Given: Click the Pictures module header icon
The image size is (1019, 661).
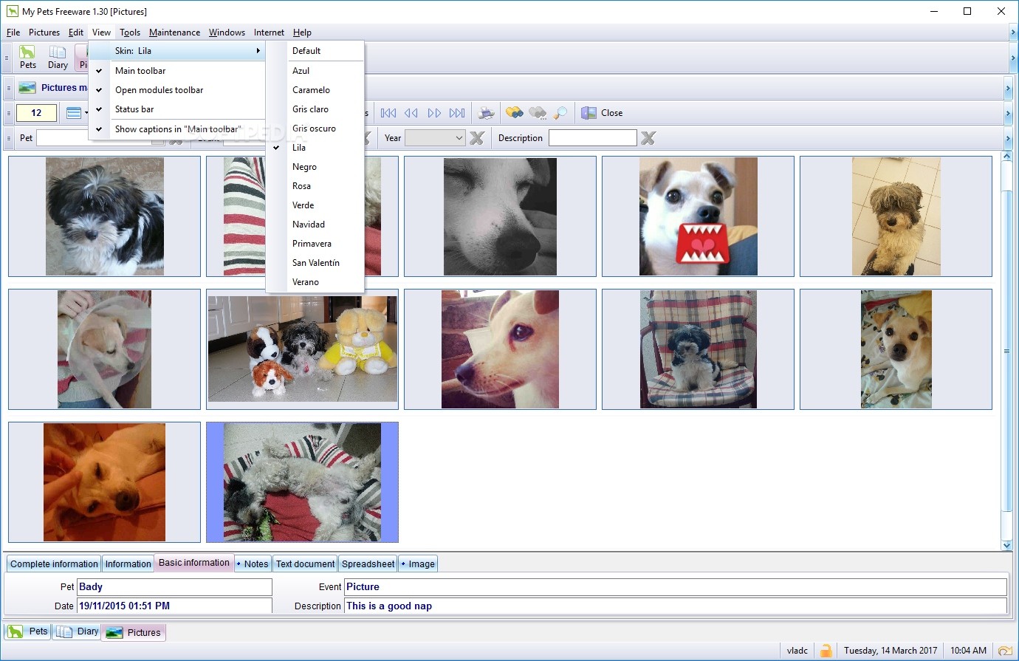Looking at the screenshot, I should (x=27, y=88).
